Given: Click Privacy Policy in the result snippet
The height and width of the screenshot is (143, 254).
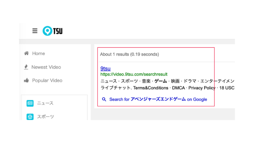Looking at the screenshot, I should click(202, 88).
